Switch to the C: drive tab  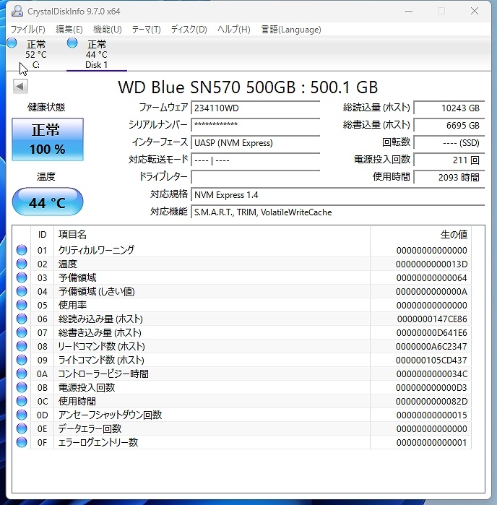tap(35, 54)
